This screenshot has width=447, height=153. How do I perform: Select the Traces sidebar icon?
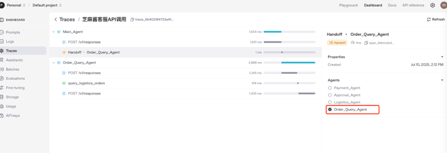2,51
